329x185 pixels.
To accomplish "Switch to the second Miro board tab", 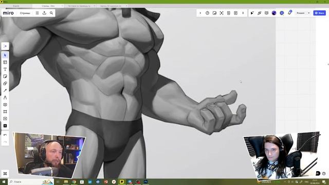I will 48,6.
